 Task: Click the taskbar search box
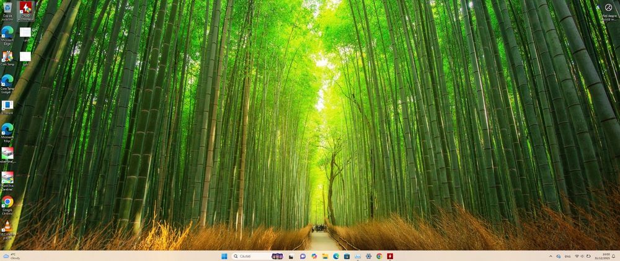point(257,256)
